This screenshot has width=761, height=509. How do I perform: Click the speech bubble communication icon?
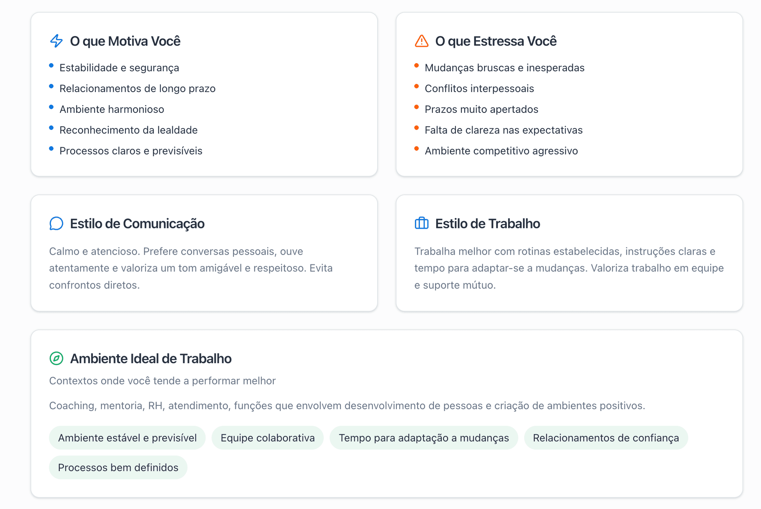56,223
